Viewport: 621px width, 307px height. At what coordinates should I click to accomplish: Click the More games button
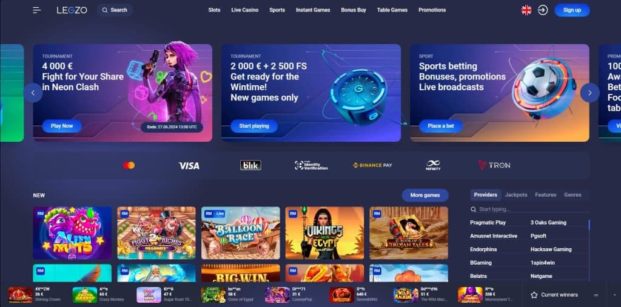click(425, 195)
